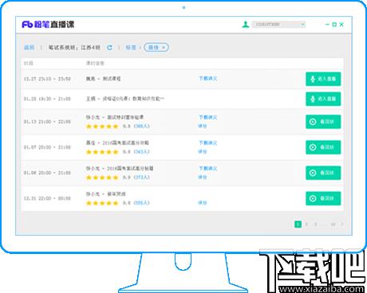Open rater count link in 01.07 row
The image size is (367, 293).
click(141, 151)
